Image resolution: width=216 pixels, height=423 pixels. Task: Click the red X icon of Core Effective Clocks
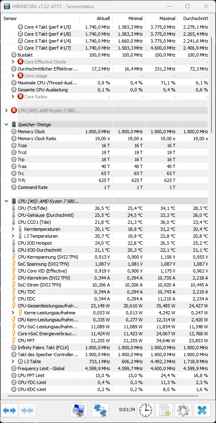(20, 62)
